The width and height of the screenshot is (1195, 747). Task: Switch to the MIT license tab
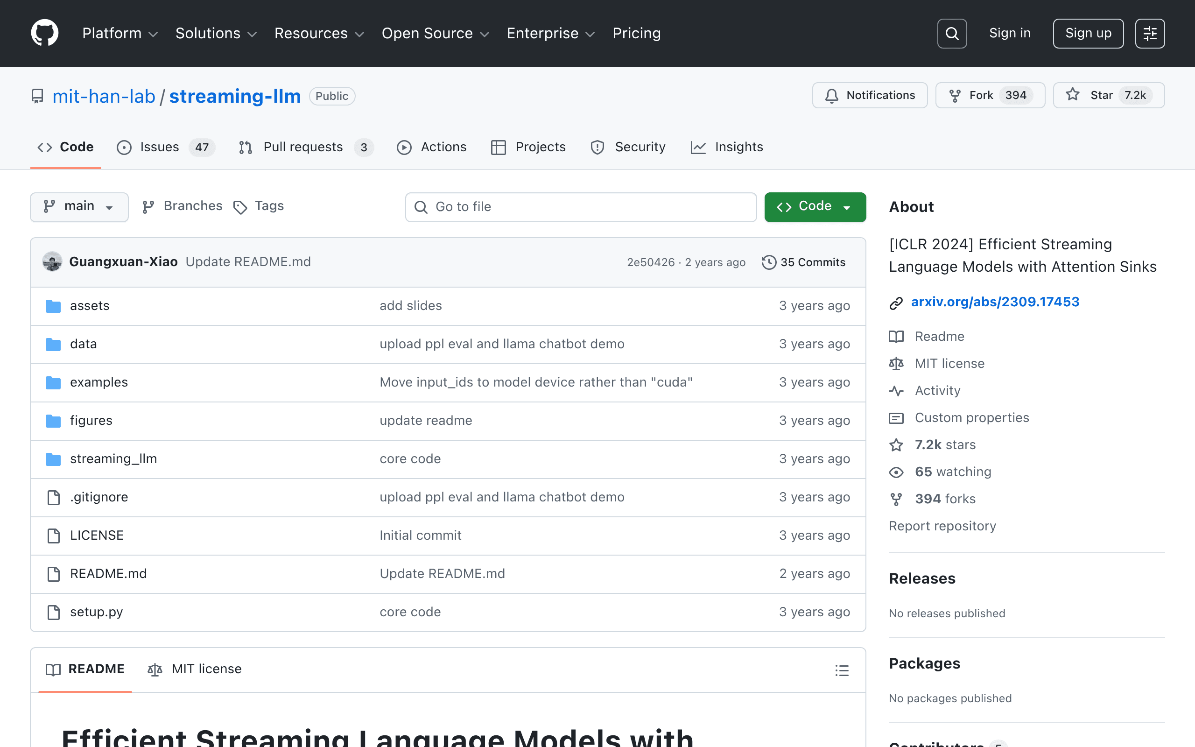(195, 669)
